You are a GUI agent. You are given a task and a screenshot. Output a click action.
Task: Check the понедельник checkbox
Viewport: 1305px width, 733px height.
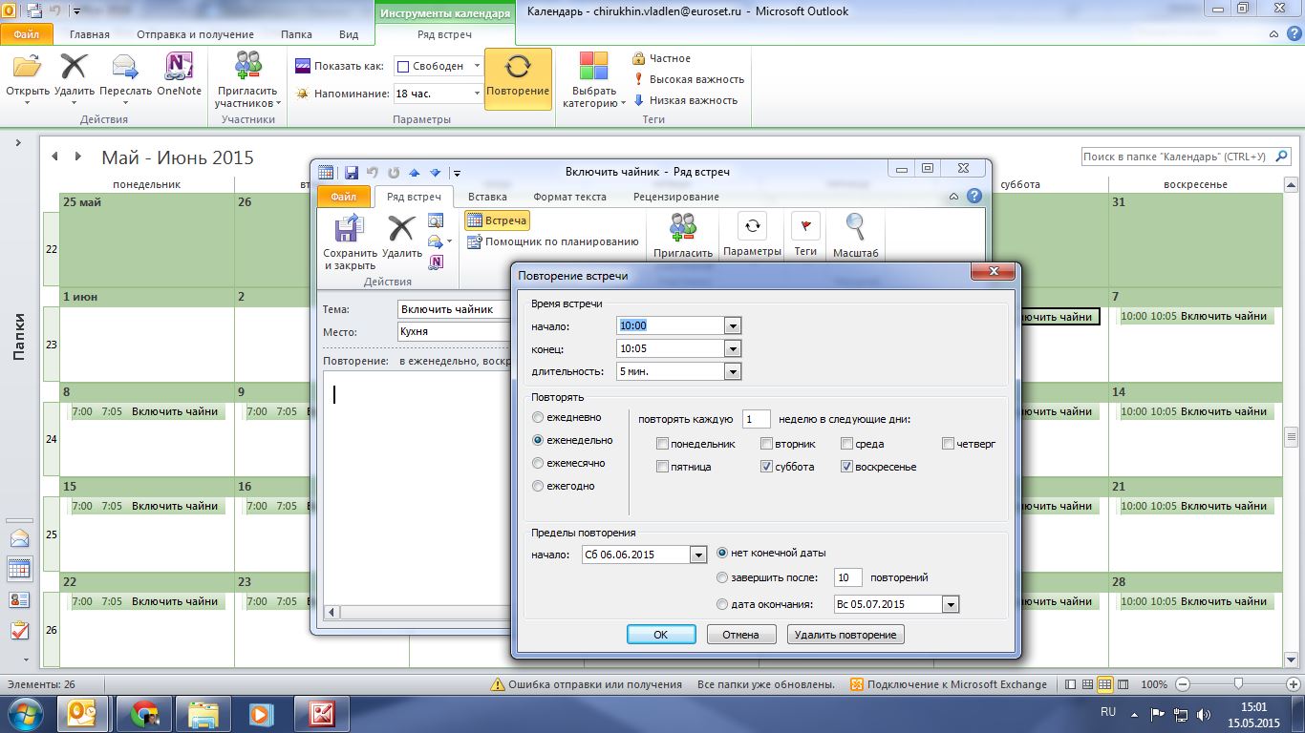(663, 444)
